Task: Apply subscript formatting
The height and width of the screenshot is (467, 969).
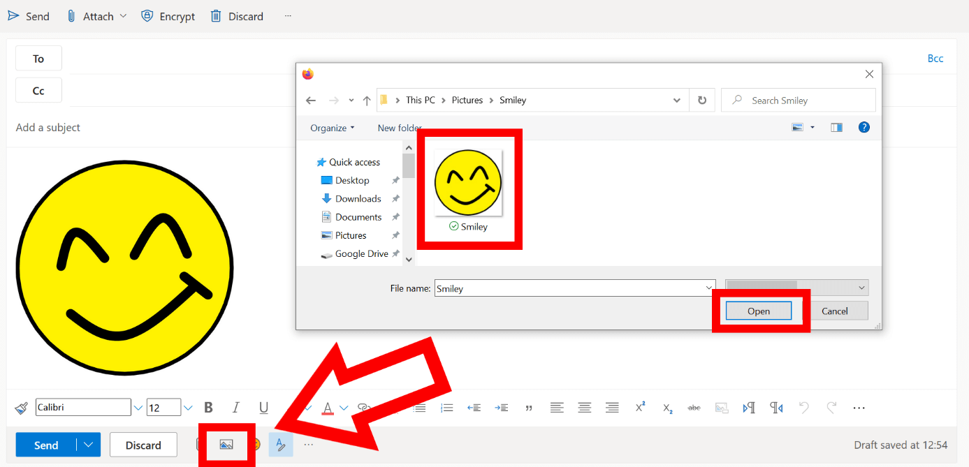Action: [x=667, y=408]
